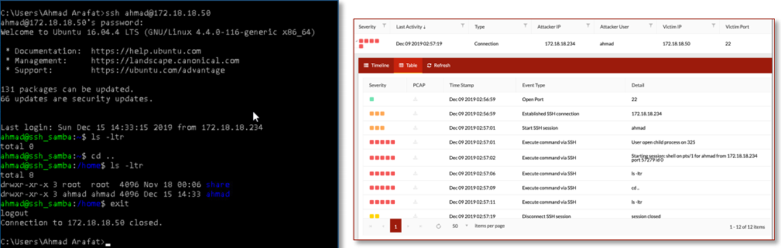Download PCAP for Start SSH session event
The image size is (781, 248).
[416, 127]
